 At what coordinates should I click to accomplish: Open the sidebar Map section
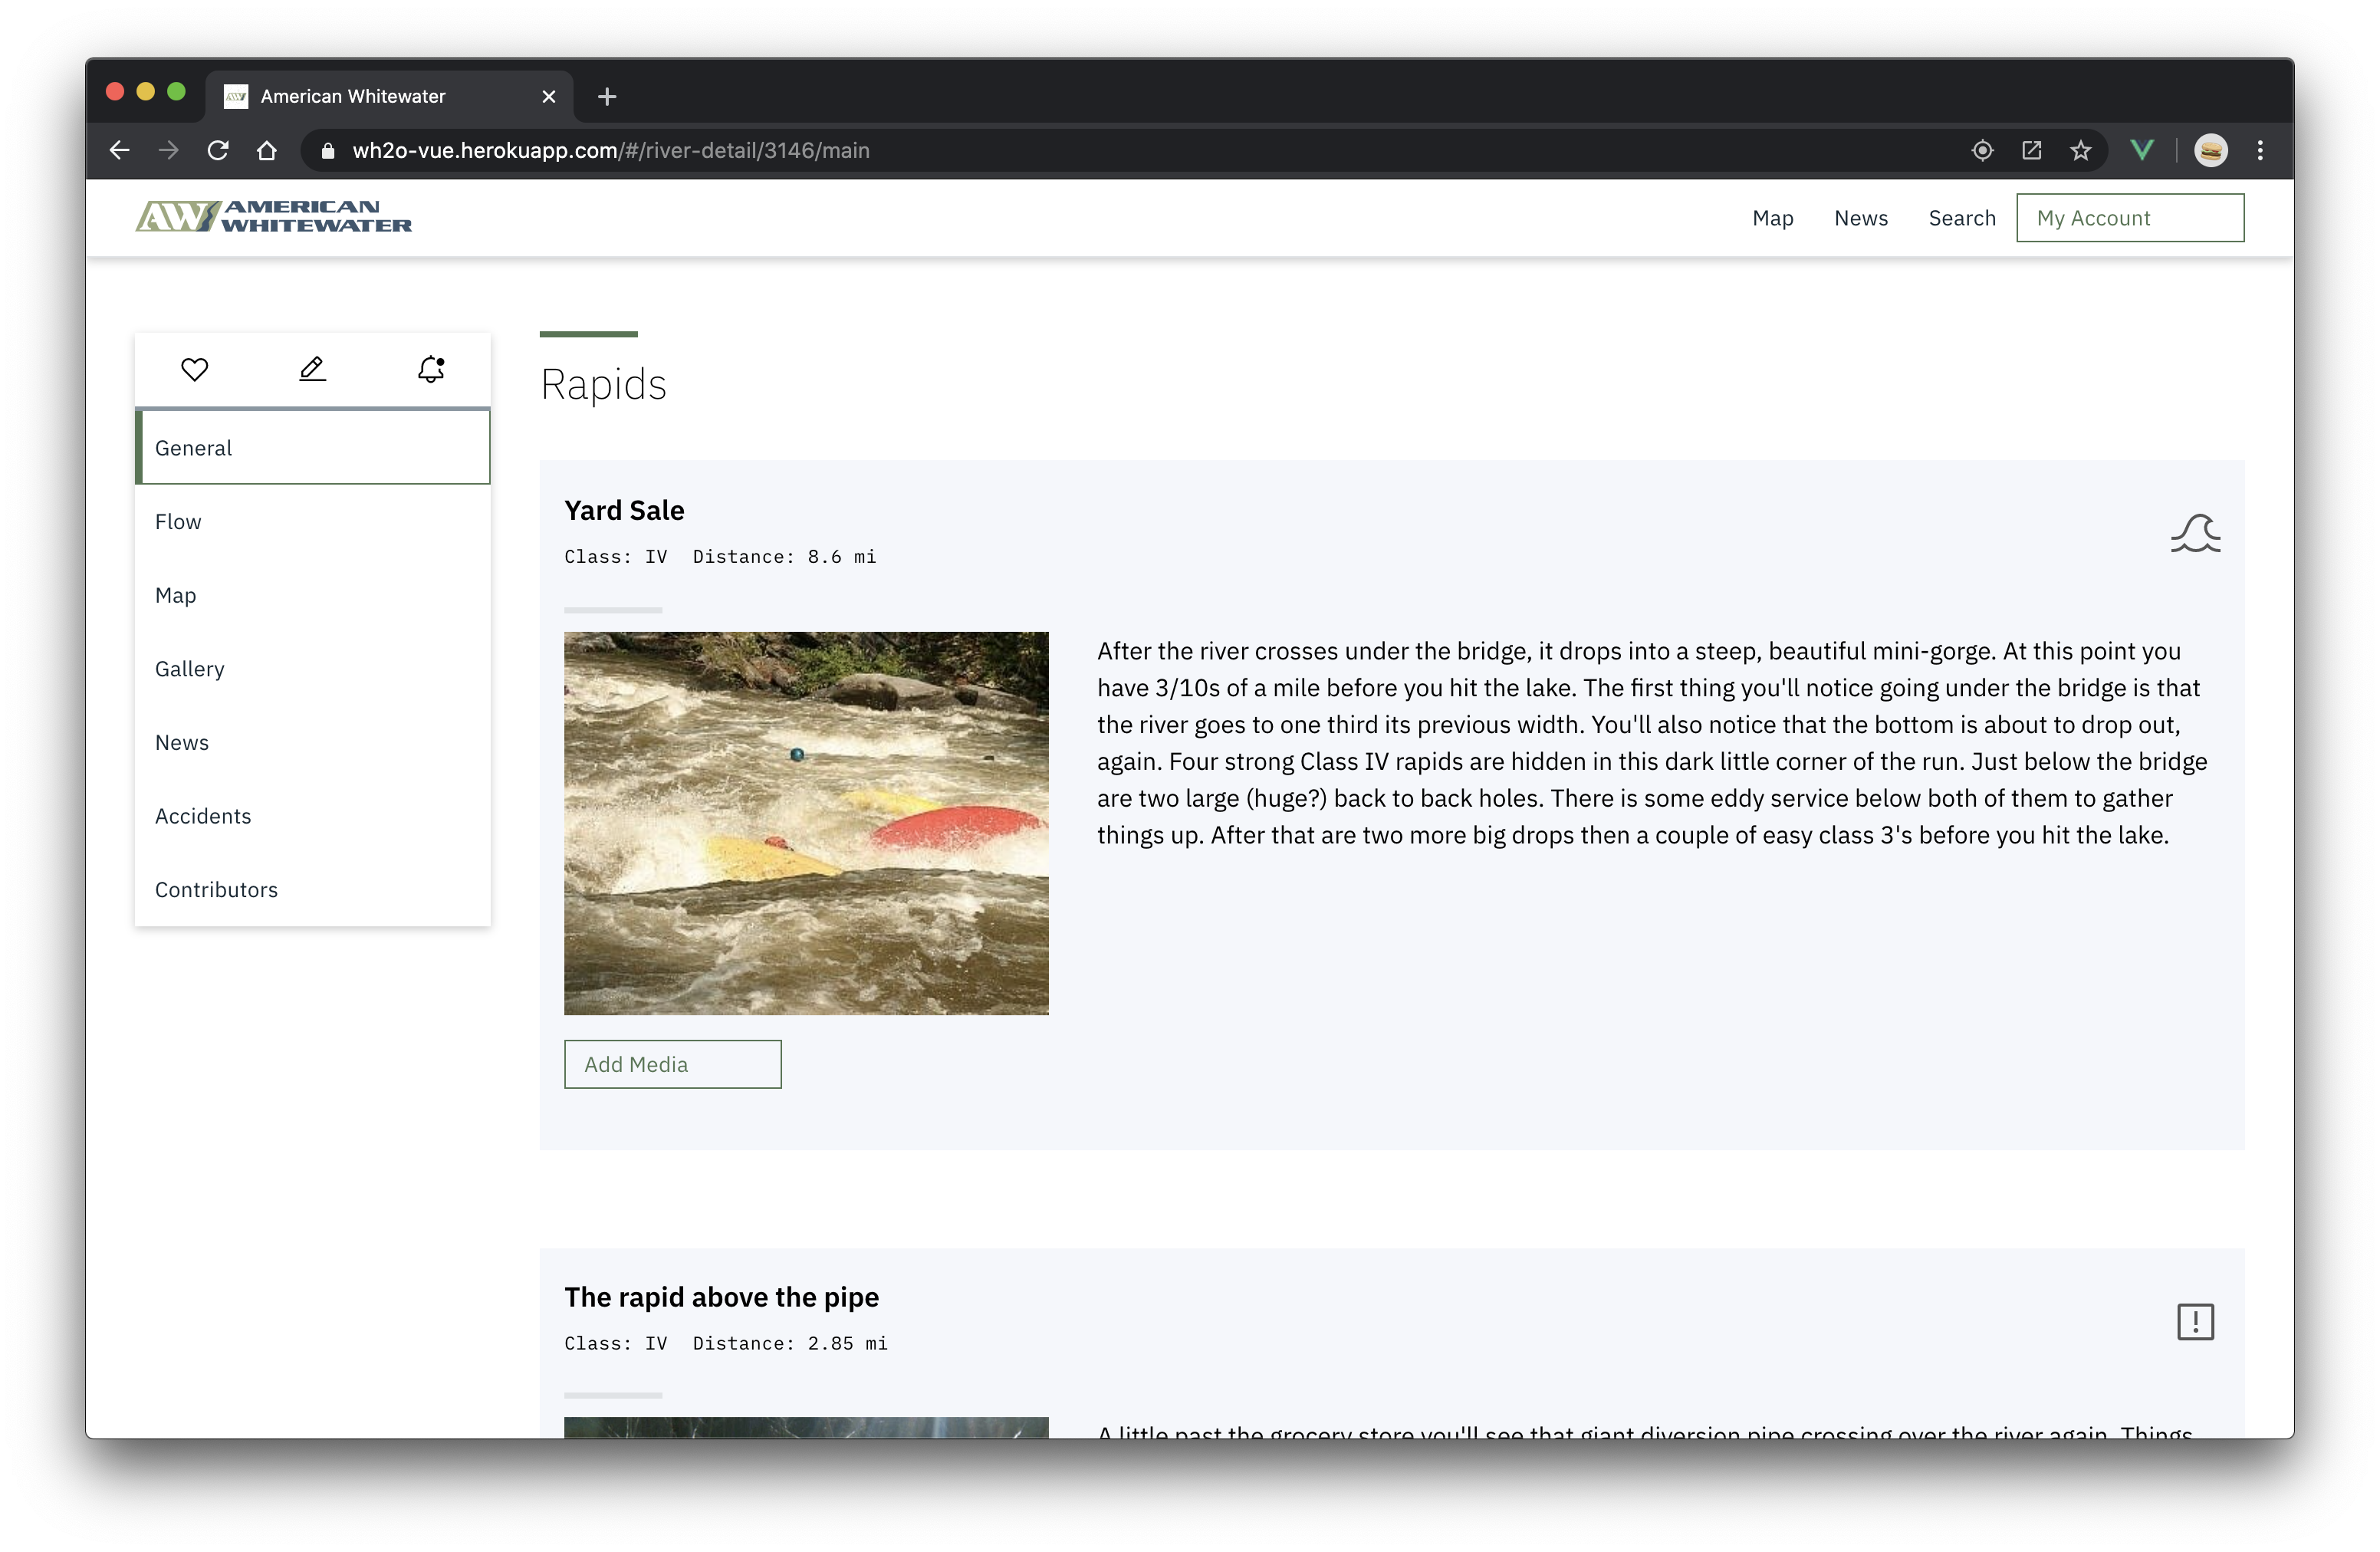(312, 595)
